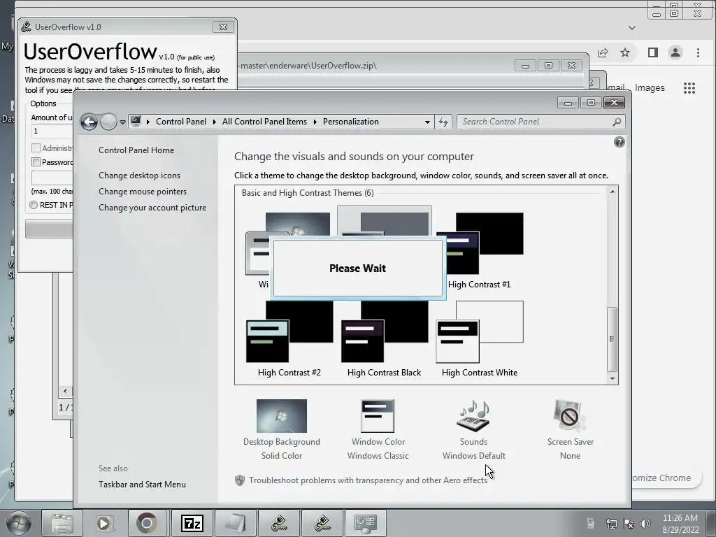Open media player taskbar icon
Image resolution: width=716 pixels, height=537 pixels.
pos(105,523)
